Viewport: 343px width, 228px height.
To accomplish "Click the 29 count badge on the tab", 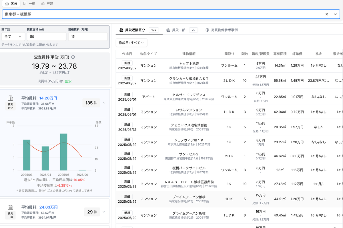I will (x=193, y=30).
